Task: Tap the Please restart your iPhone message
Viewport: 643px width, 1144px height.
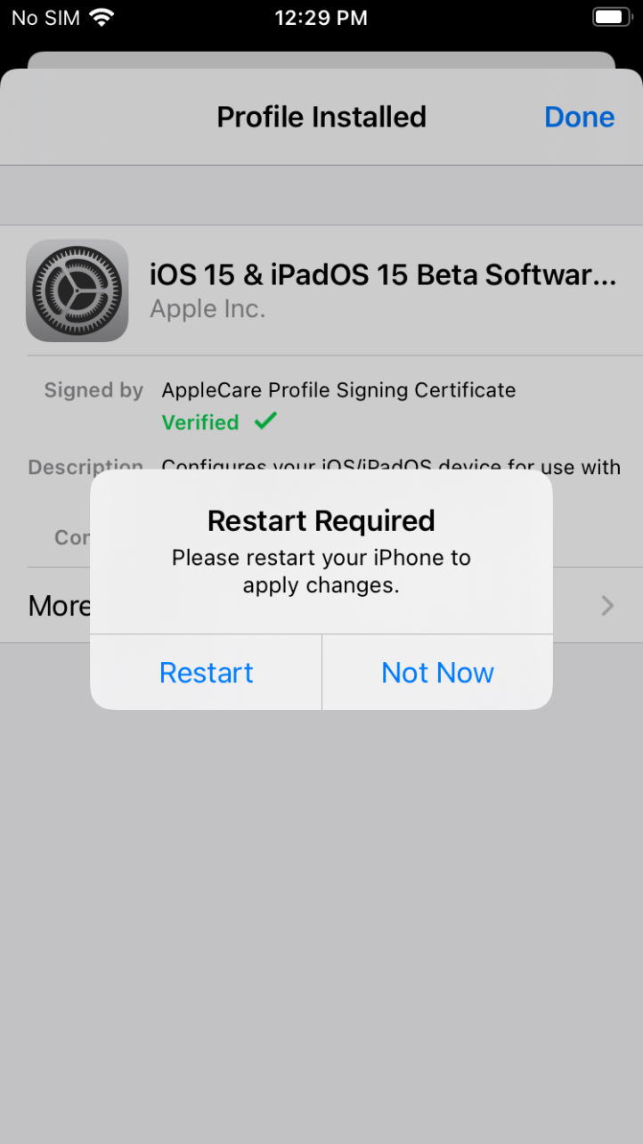Action: pyautogui.click(x=321, y=571)
